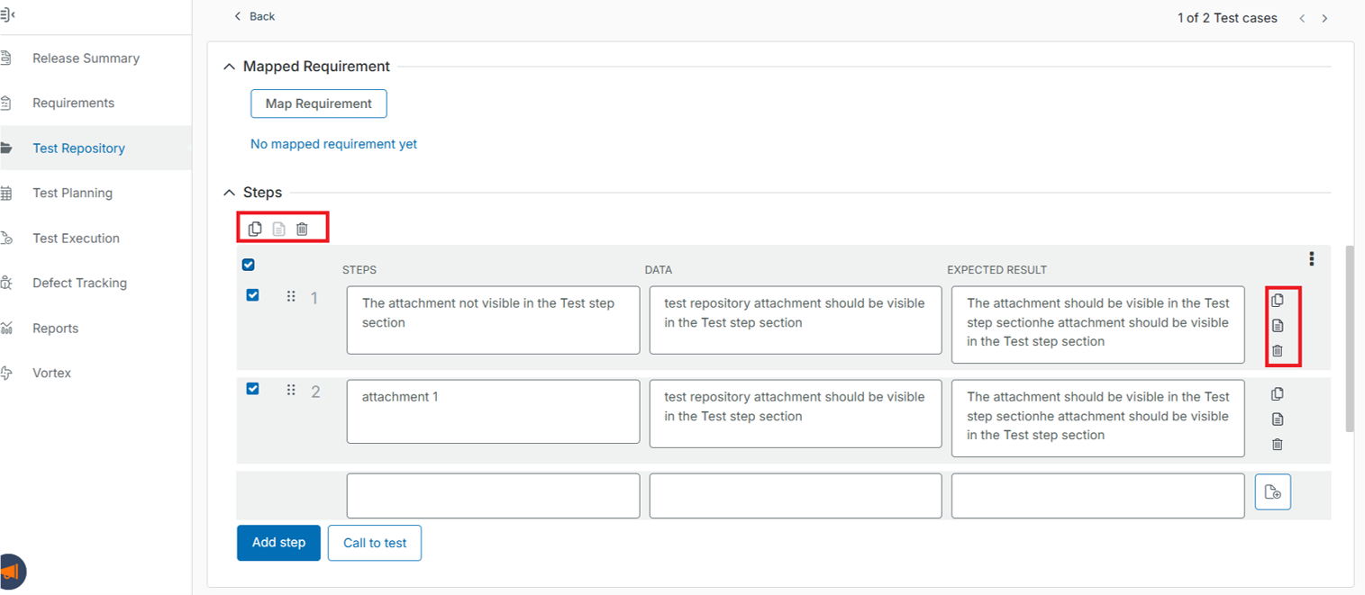Uncheck the checkbox for step 1

tap(252, 295)
